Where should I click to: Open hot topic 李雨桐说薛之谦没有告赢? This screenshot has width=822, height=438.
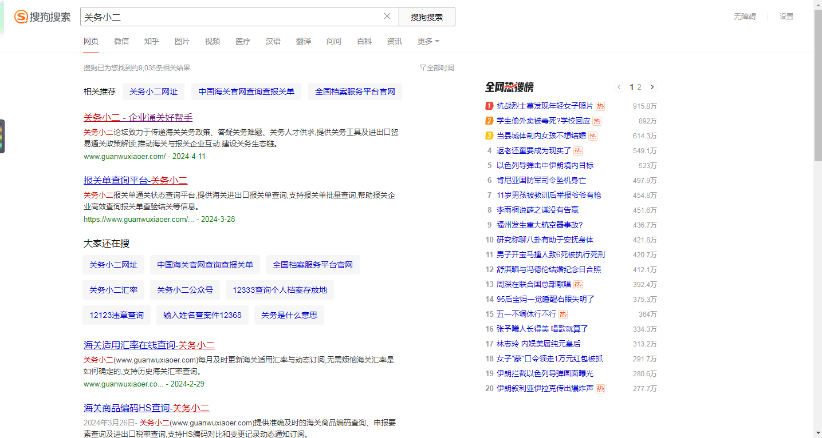click(x=537, y=210)
